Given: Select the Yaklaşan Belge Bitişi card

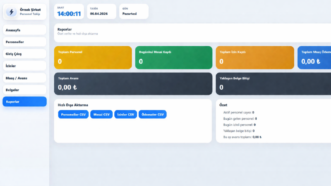Looking at the screenshot, I should coord(273,84).
